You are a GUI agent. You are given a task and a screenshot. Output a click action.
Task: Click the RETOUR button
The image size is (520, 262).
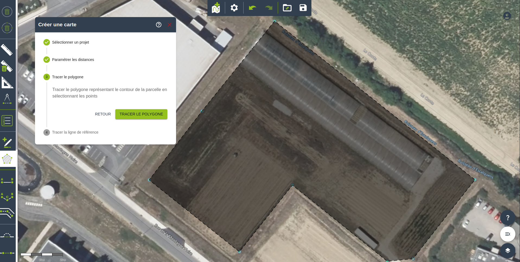point(103,114)
